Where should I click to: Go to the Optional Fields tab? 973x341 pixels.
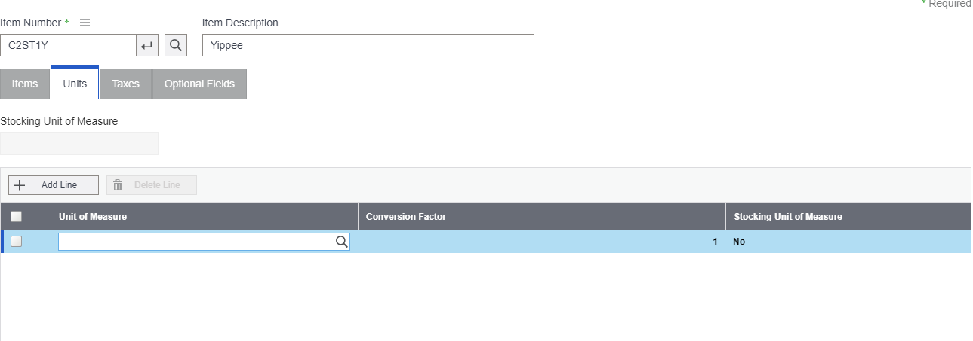199,84
